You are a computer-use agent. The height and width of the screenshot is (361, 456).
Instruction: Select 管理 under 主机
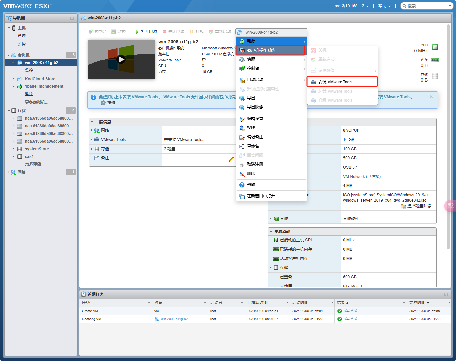pos(22,36)
